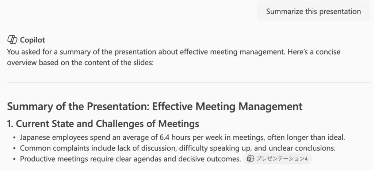Click the PowerPoint icon in the citation chip

(x=250, y=159)
